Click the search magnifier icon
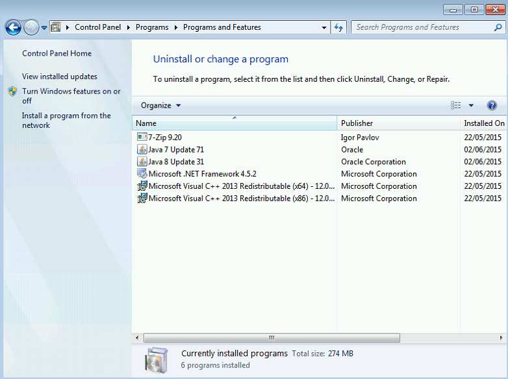Image resolution: width=508 pixels, height=379 pixels. click(x=498, y=27)
